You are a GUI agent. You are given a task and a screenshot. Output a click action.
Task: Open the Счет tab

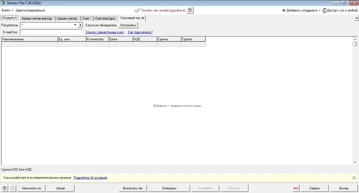point(86,18)
